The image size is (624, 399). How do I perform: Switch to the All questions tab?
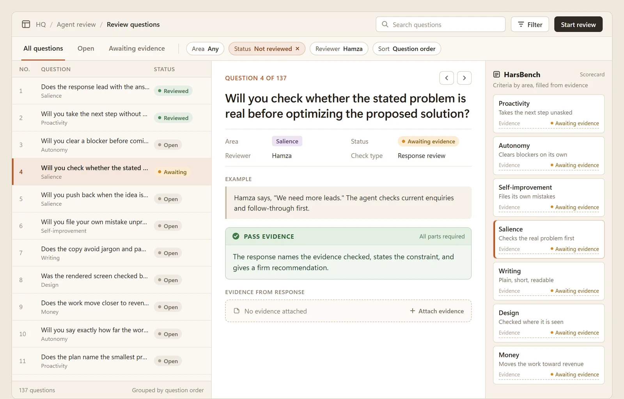(x=43, y=48)
